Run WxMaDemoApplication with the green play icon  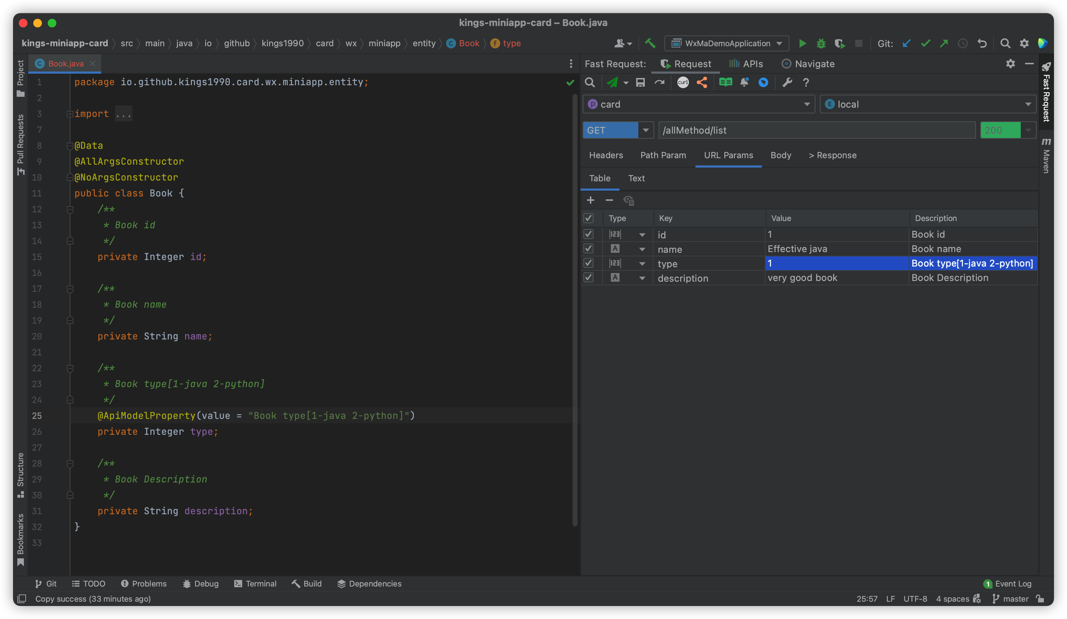[802, 44]
